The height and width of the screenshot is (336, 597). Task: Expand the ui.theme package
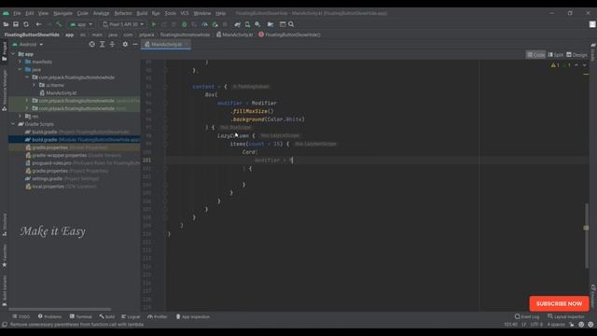[34, 85]
